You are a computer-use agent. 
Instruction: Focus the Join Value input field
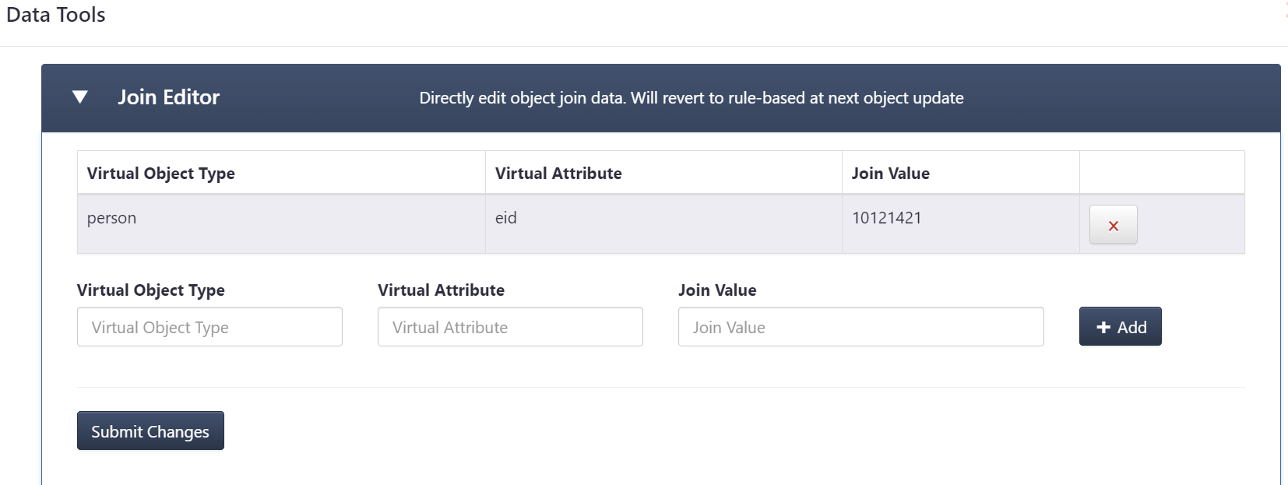[x=860, y=327]
